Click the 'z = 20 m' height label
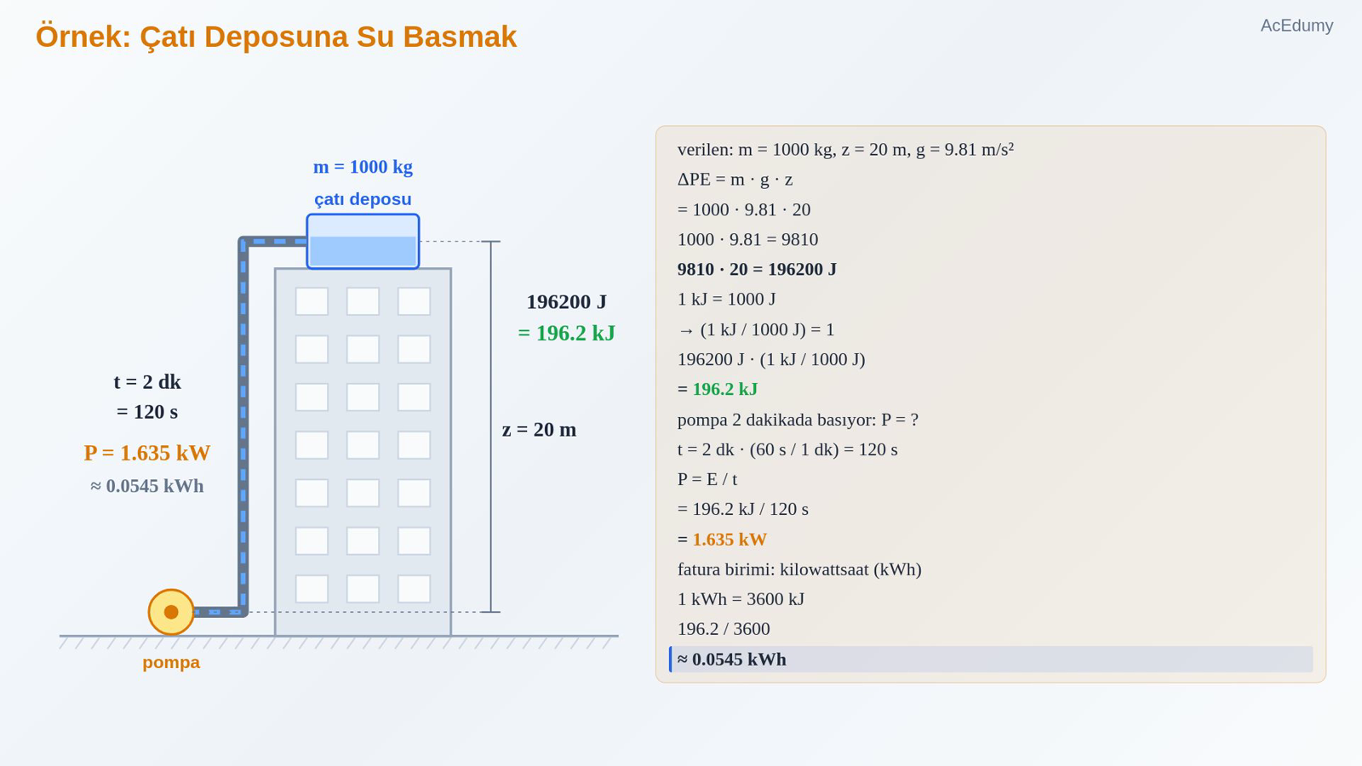1362x766 pixels. tap(539, 430)
